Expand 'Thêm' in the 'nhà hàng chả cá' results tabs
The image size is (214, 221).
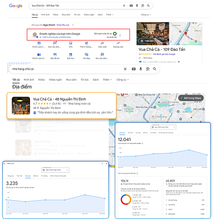(107, 80)
